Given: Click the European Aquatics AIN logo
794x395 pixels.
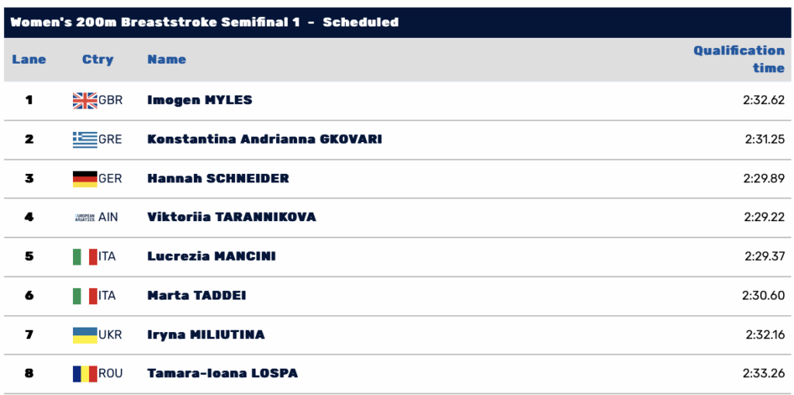Looking at the screenshot, I should 85,217.
